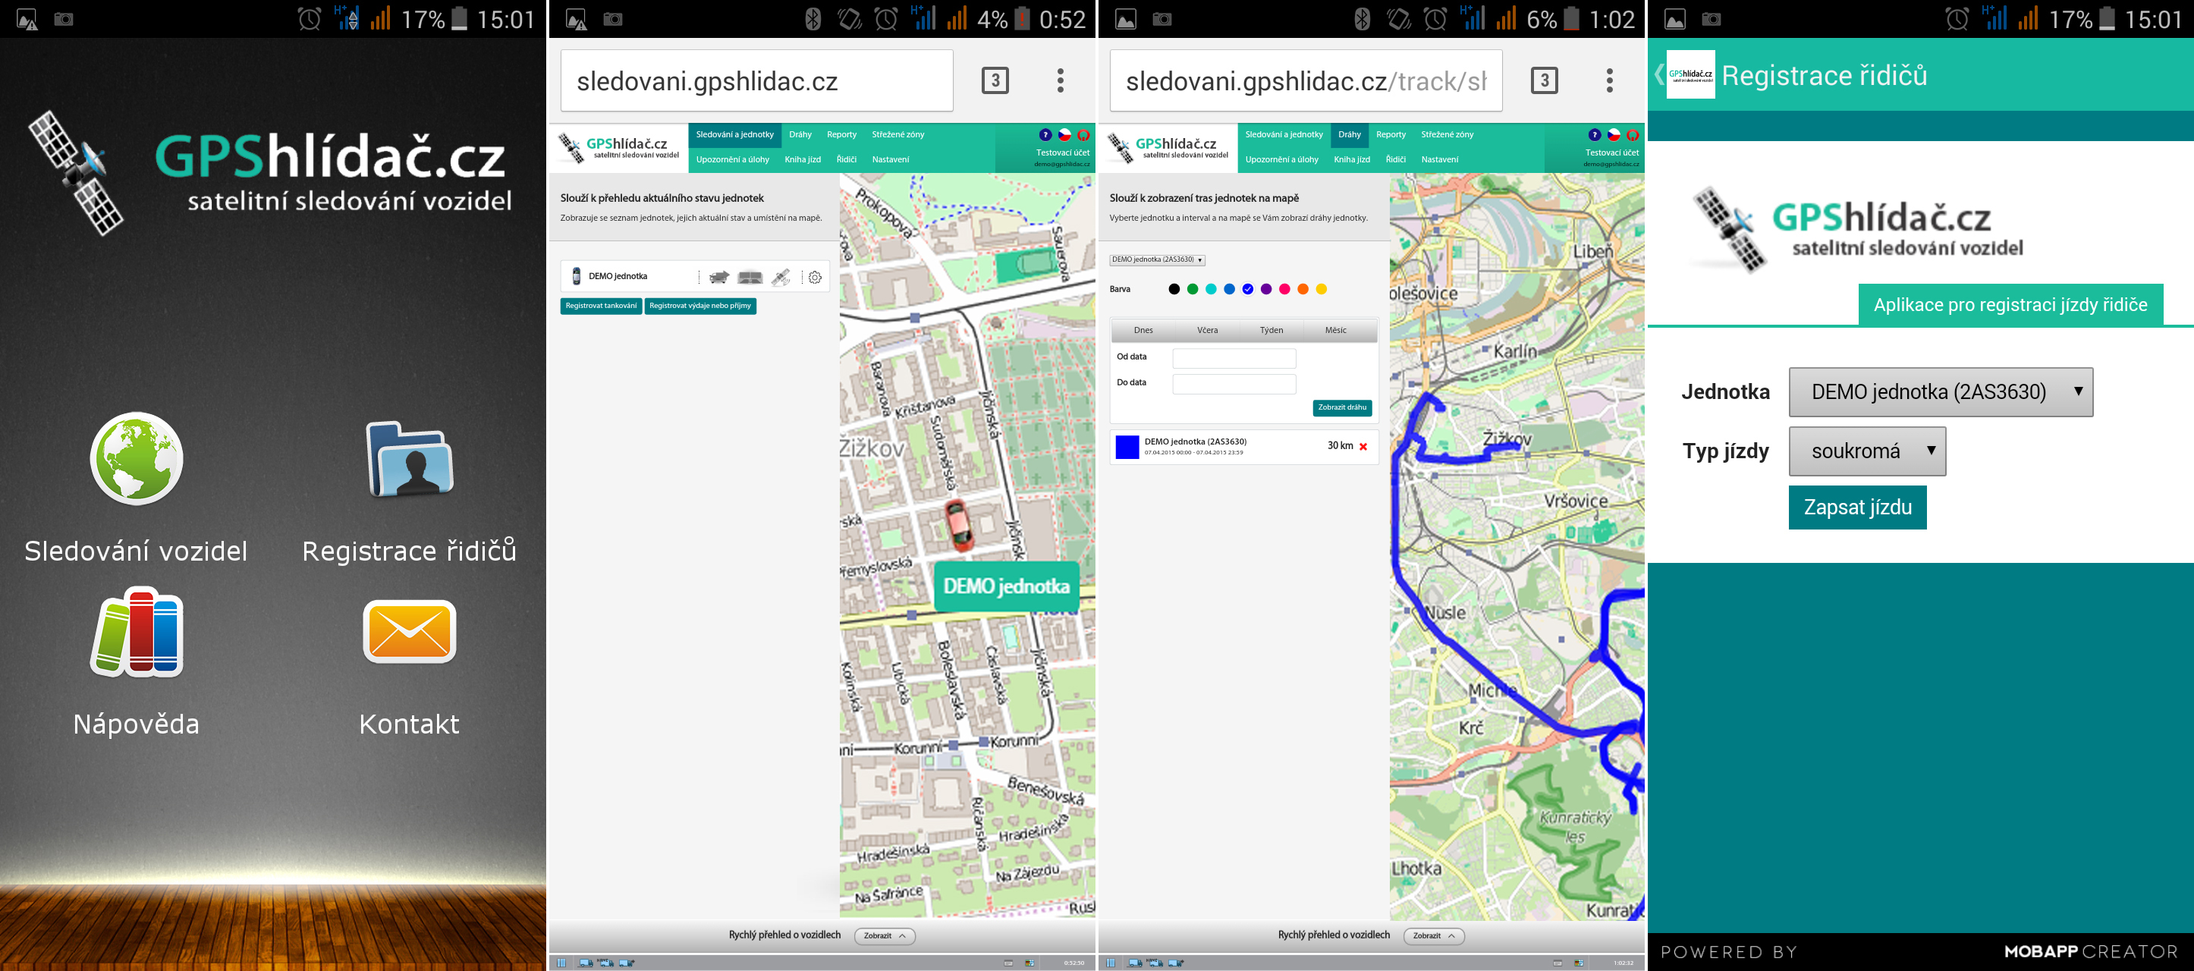Open Řidiči menu on Dráhy routes screen

point(1395,159)
